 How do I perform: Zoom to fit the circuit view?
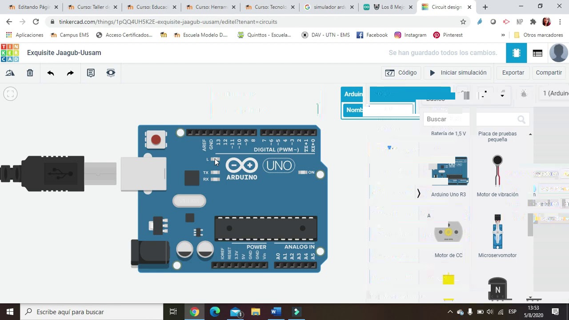tap(10, 94)
